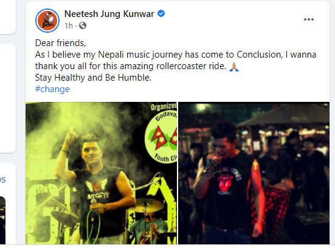Open the cropped thumbnail at bottom-left edge
This screenshot has width=335, height=248.
(2, 220)
